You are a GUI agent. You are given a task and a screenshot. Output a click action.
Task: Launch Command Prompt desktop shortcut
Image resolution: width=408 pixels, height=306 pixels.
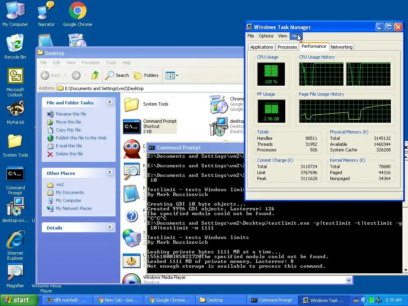[15, 180]
